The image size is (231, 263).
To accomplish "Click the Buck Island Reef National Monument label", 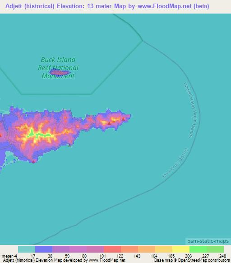I will point(58,68).
